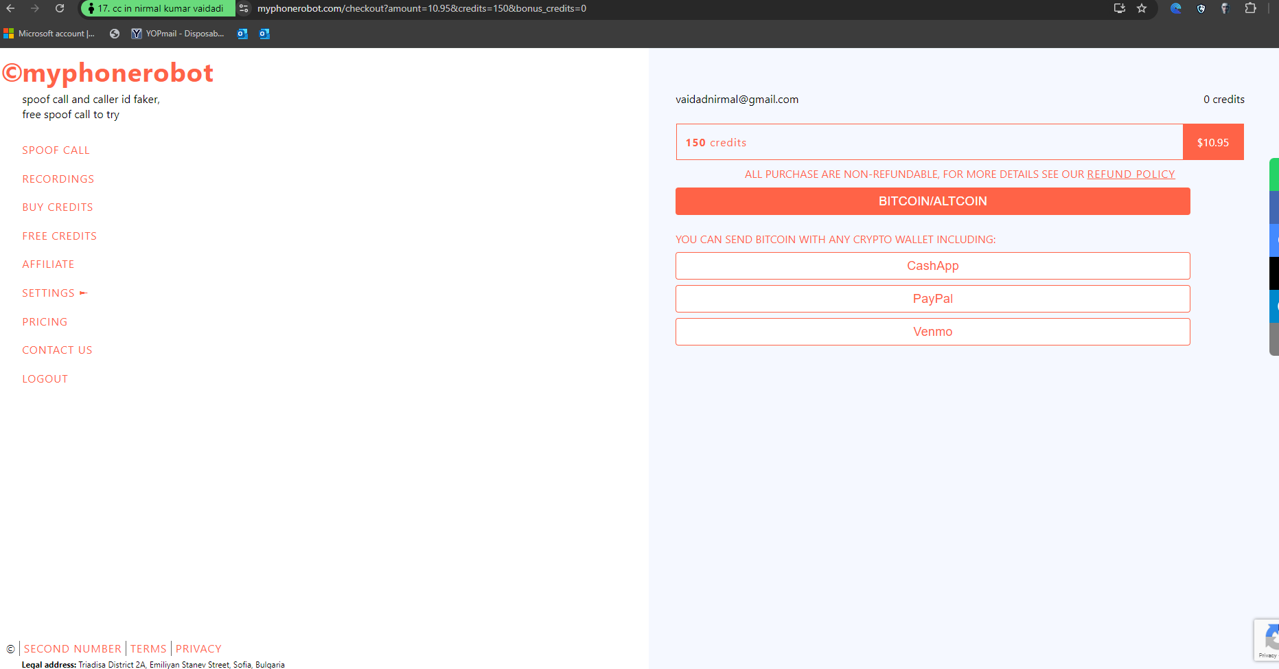Select the PayPal payment button
The image size is (1279, 669).
(932, 299)
